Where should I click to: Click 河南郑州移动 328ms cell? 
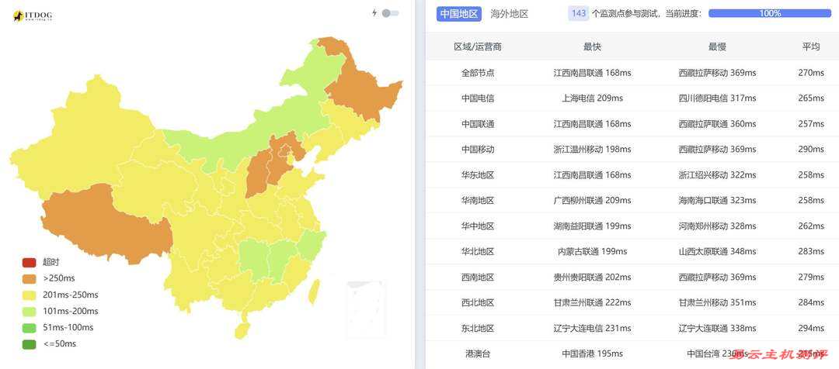717,226
